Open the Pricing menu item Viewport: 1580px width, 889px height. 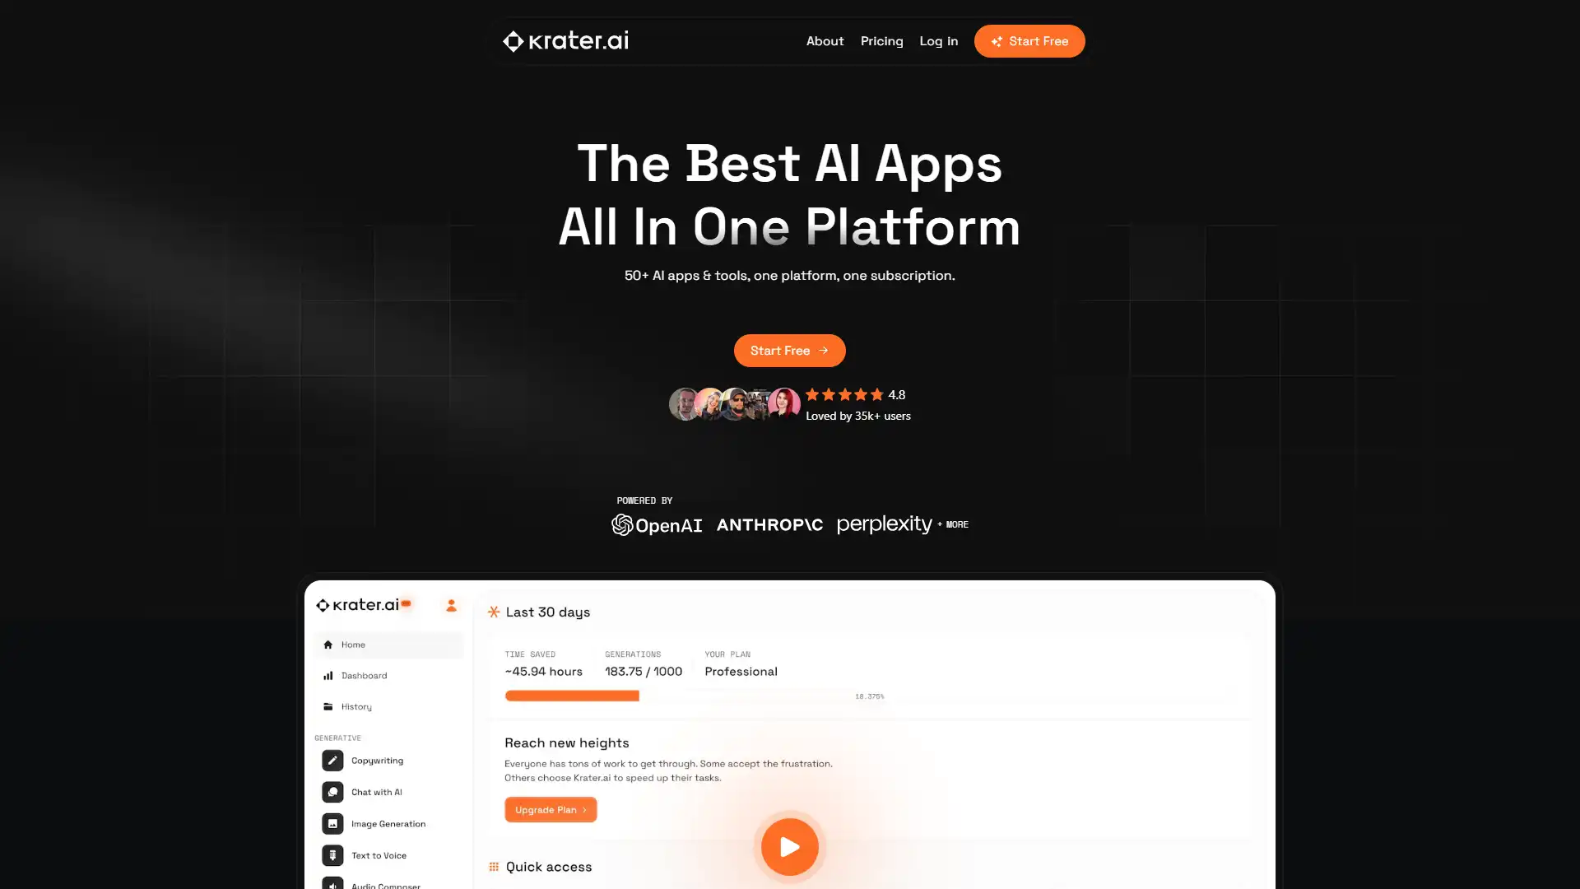[881, 40]
